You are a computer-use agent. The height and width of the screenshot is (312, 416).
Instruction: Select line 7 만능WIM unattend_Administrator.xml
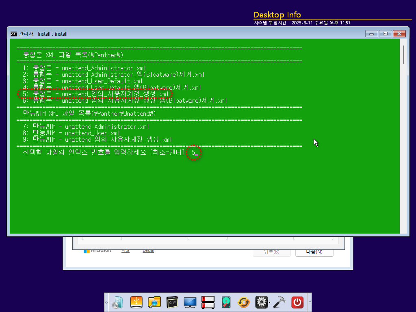86,127
